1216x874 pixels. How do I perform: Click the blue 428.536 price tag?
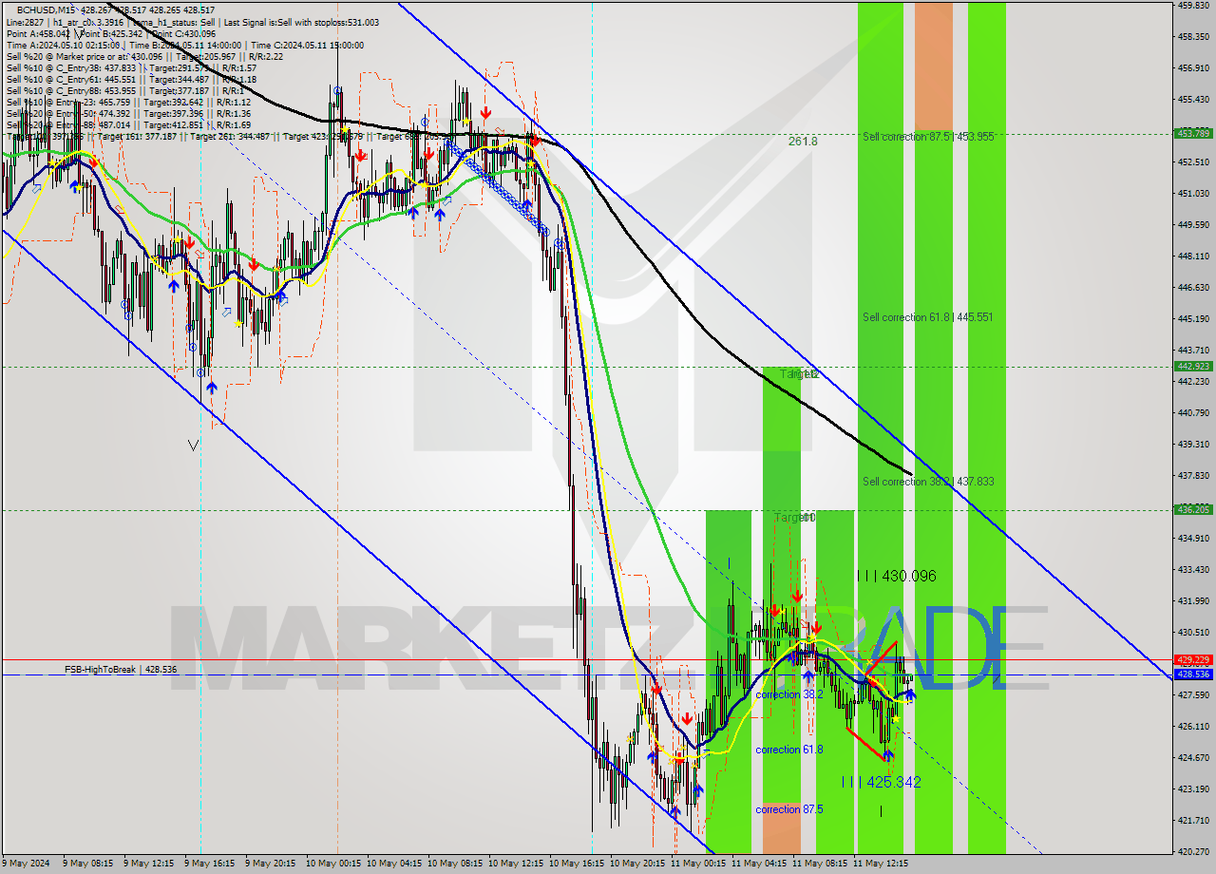point(1193,674)
